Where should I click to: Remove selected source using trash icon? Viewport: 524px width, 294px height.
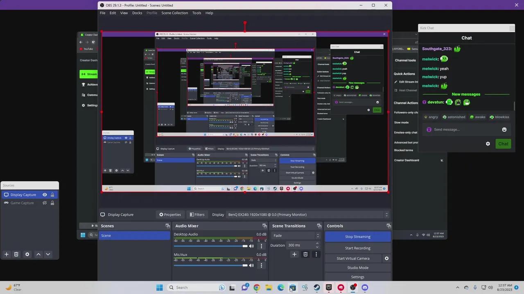[16, 254]
